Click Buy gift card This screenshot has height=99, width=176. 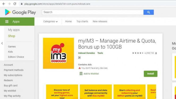pyautogui.click(x=11, y=85)
